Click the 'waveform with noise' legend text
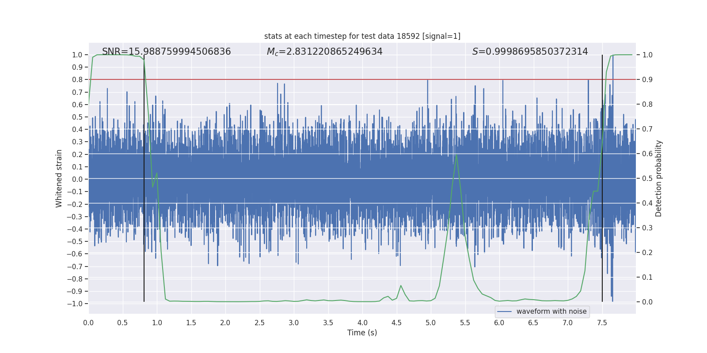Screen dimensions: 707x353 [551, 312]
